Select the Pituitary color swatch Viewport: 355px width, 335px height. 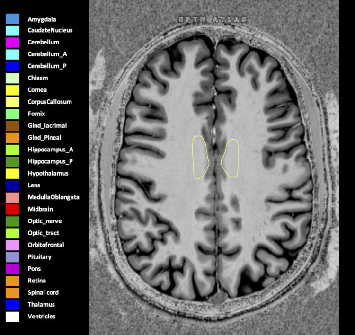pos(12,257)
